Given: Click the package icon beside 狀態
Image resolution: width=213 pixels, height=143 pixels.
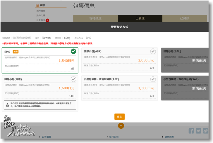Looking at the screenshot, I should 37,5.
